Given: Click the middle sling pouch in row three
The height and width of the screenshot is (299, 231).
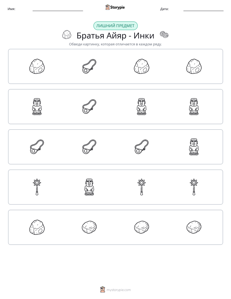Looking at the screenshot, I should [x=89, y=147].
